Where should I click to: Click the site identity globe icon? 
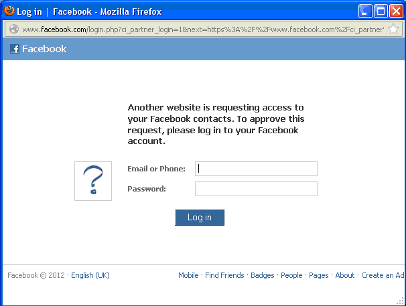pos(14,29)
